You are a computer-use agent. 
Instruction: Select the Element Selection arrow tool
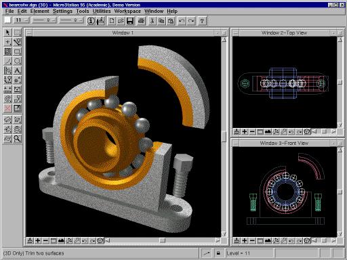coord(7,32)
